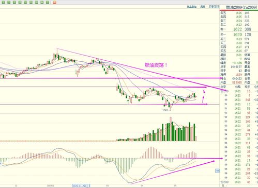
Task: Click the small boxed icon near MACD right edge
Action: (217, 170)
